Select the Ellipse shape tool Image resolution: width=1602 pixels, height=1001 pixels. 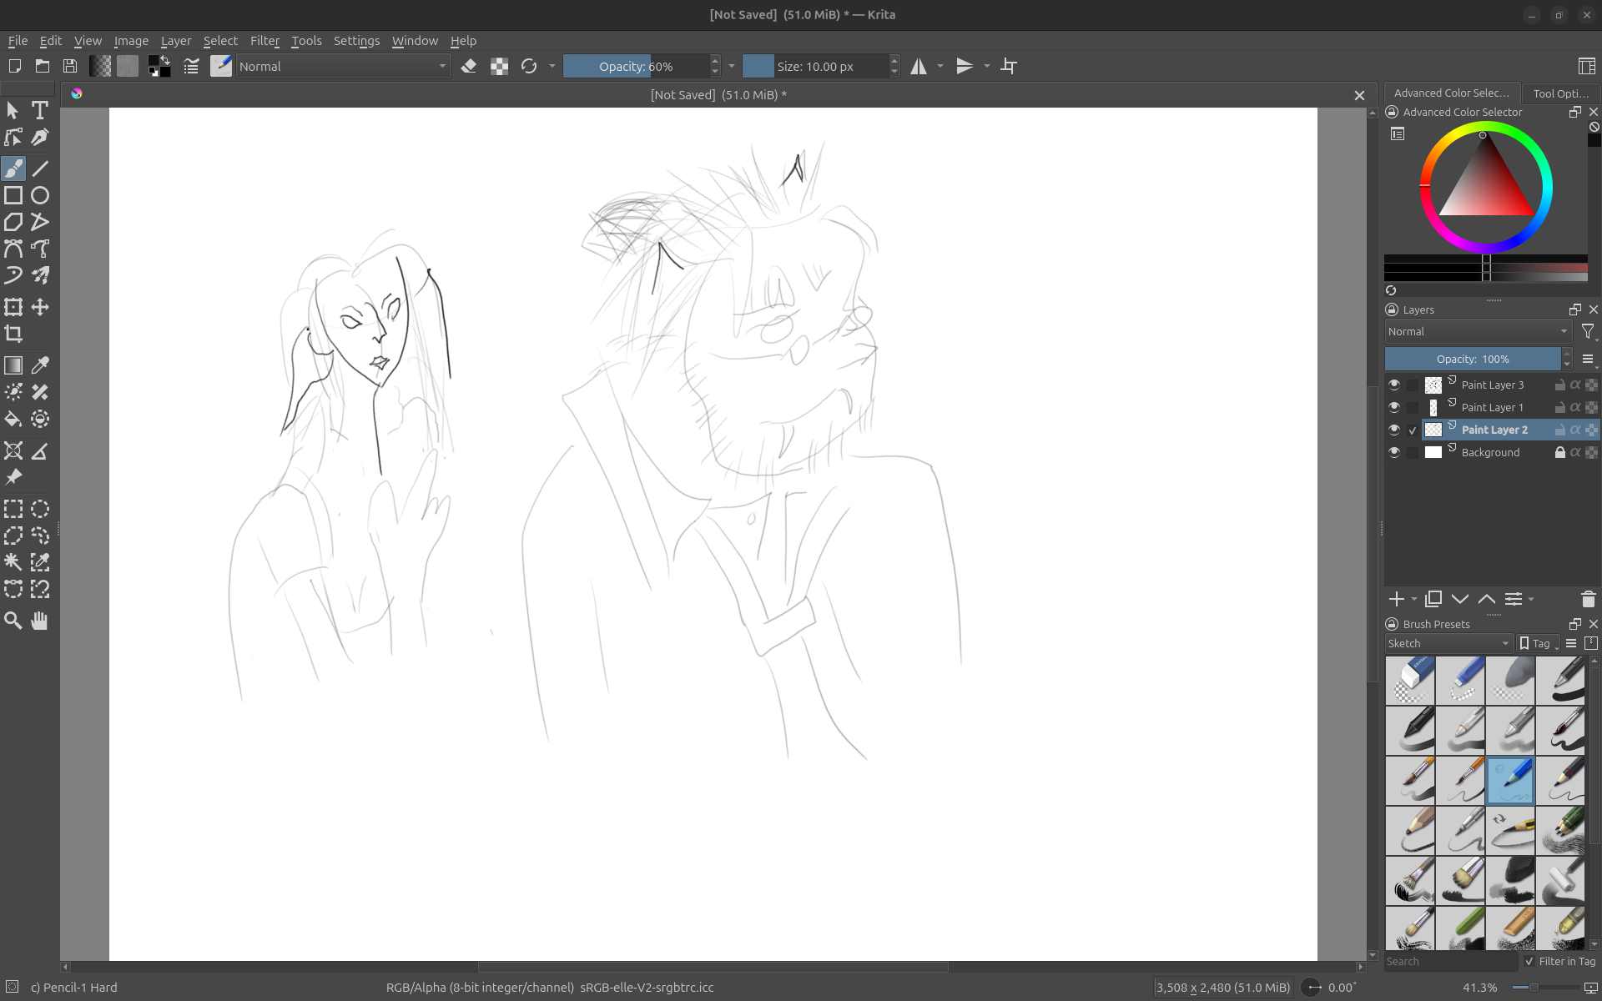(x=40, y=195)
